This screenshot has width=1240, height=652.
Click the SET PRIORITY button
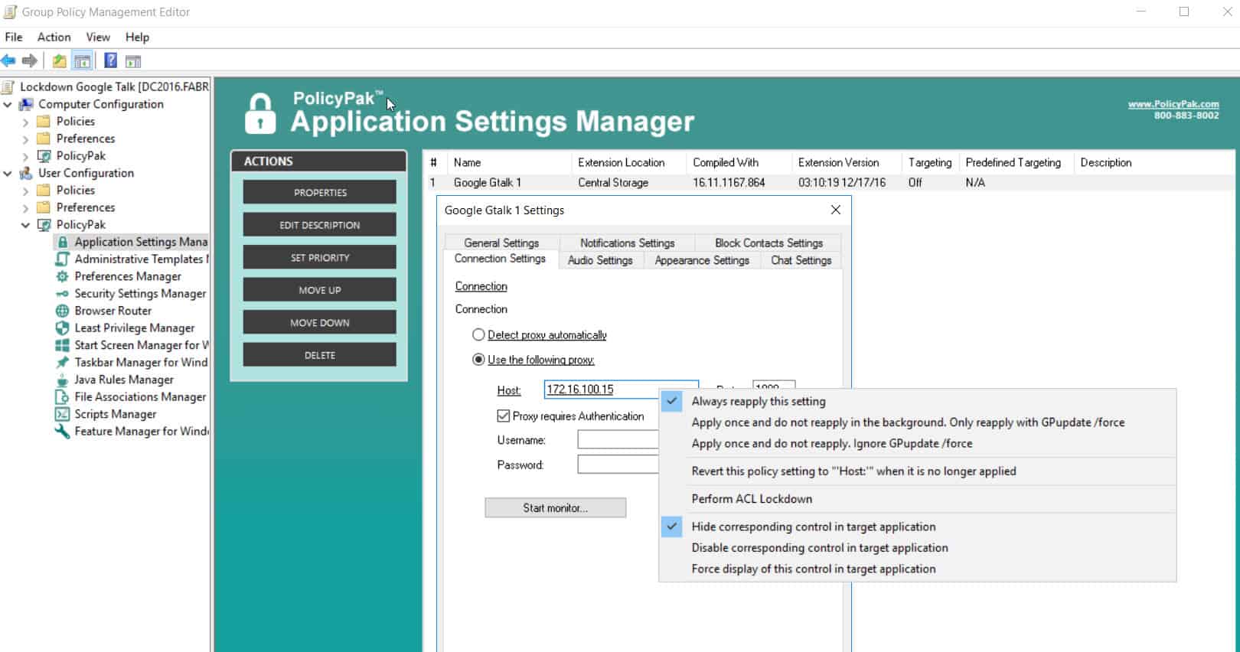click(320, 257)
